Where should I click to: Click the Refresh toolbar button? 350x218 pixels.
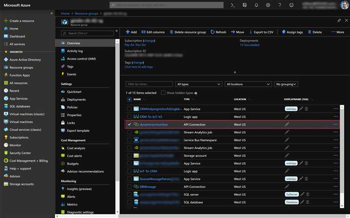pyautogui.click(x=218, y=32)
